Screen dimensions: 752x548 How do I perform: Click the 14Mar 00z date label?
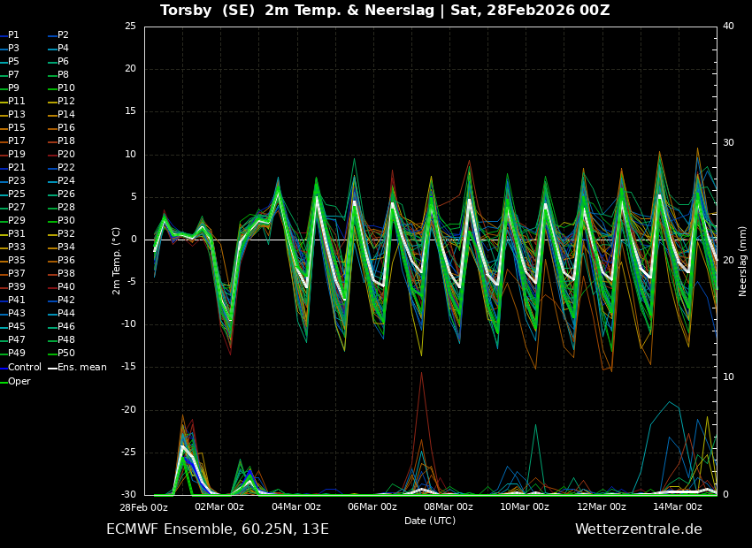[678, 507]
